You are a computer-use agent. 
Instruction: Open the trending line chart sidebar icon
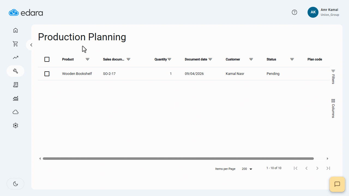coord(16,57)
